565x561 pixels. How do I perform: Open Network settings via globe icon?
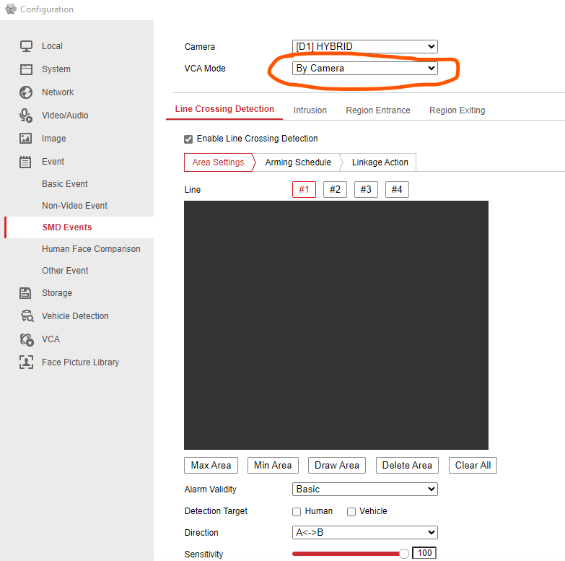click(x=26, y=92)
